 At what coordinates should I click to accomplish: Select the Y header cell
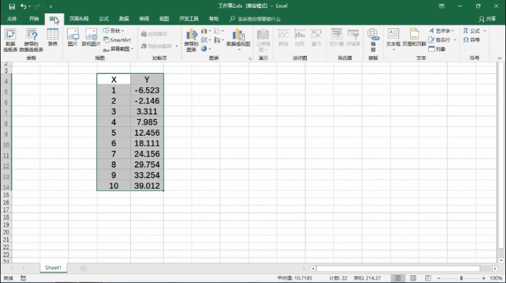pyautogui.click(x=147, y=80)
